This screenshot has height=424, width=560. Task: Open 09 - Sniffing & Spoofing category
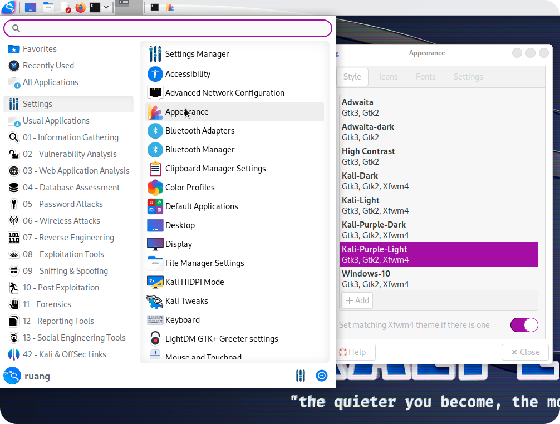pos(68,271)
